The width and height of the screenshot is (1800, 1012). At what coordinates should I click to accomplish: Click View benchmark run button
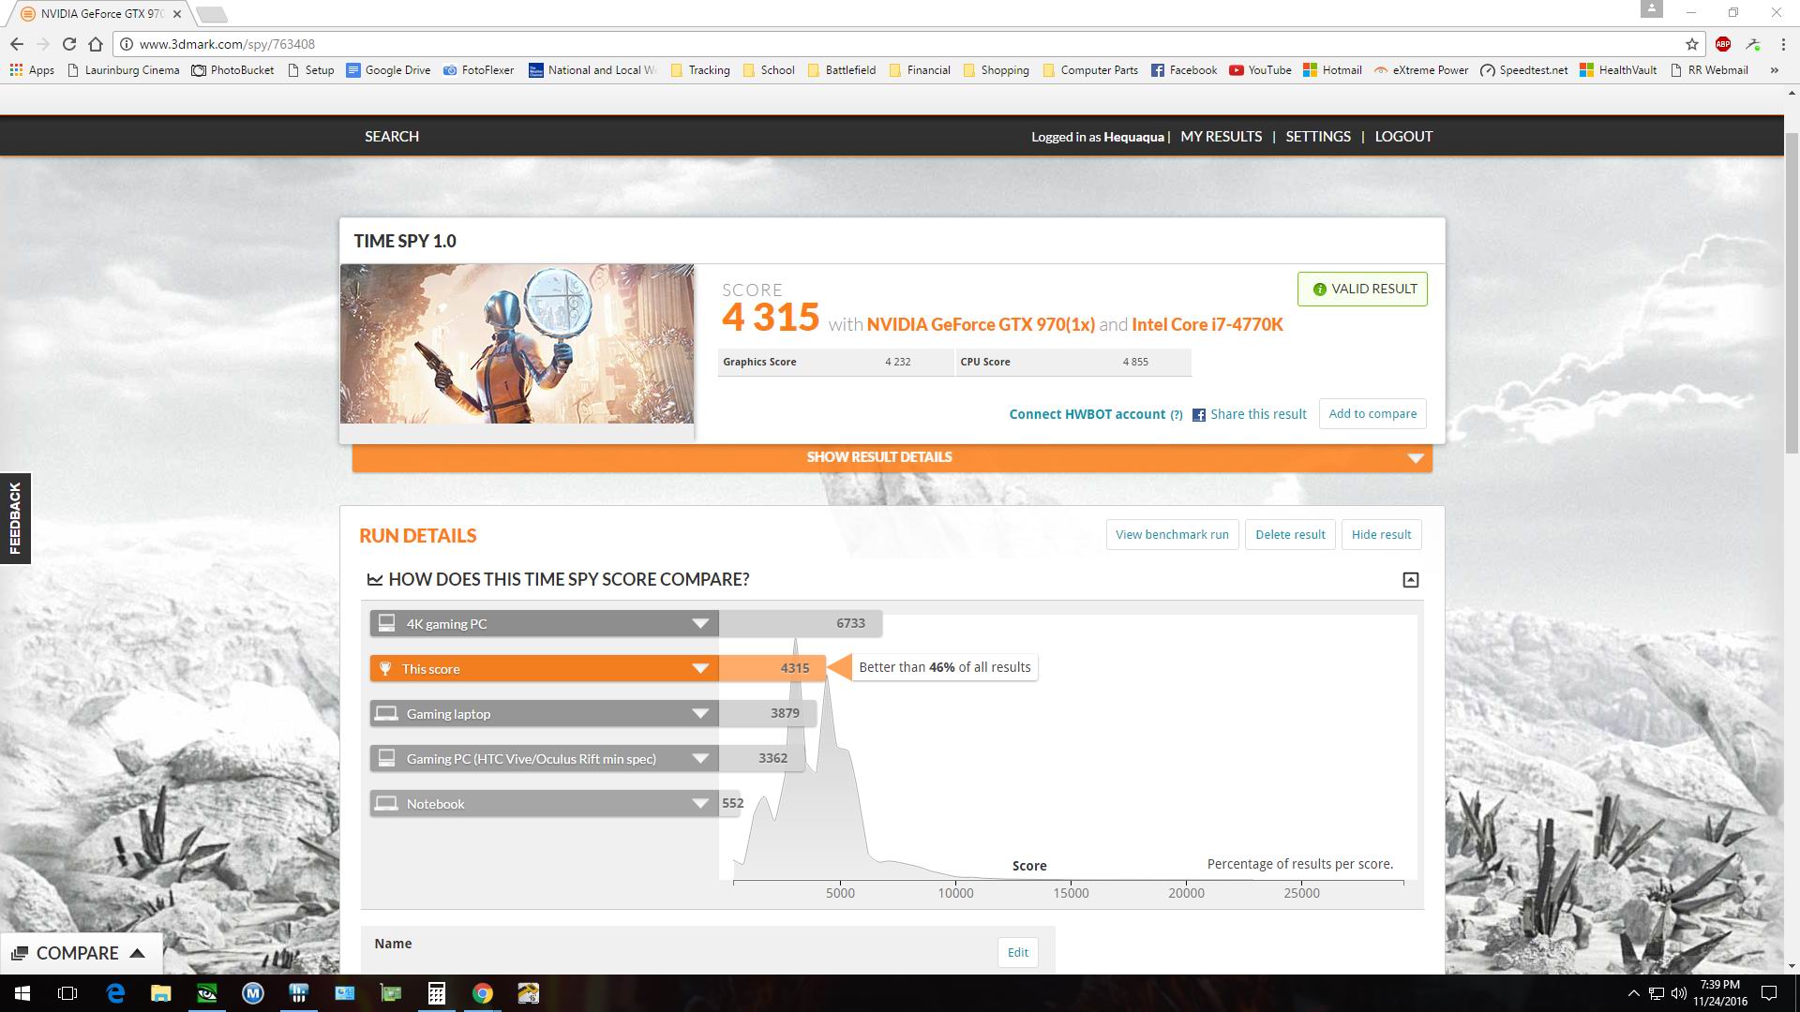1172,535
